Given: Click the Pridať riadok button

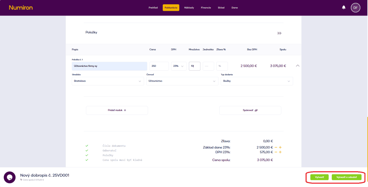Looking at the screenshot, I should coord(117,110).
